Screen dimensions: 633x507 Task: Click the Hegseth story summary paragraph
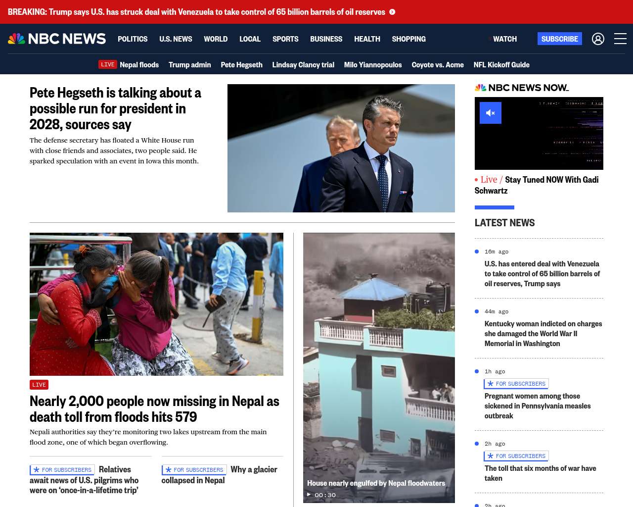[114, 151]
